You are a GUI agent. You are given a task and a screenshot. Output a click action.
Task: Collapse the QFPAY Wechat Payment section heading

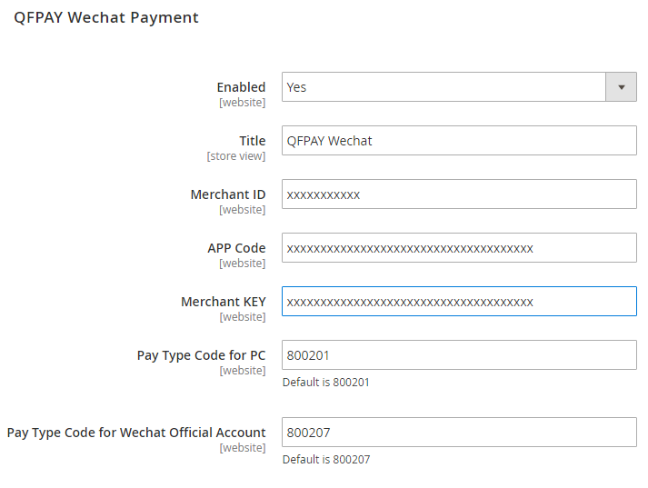(x=106, y=17)
